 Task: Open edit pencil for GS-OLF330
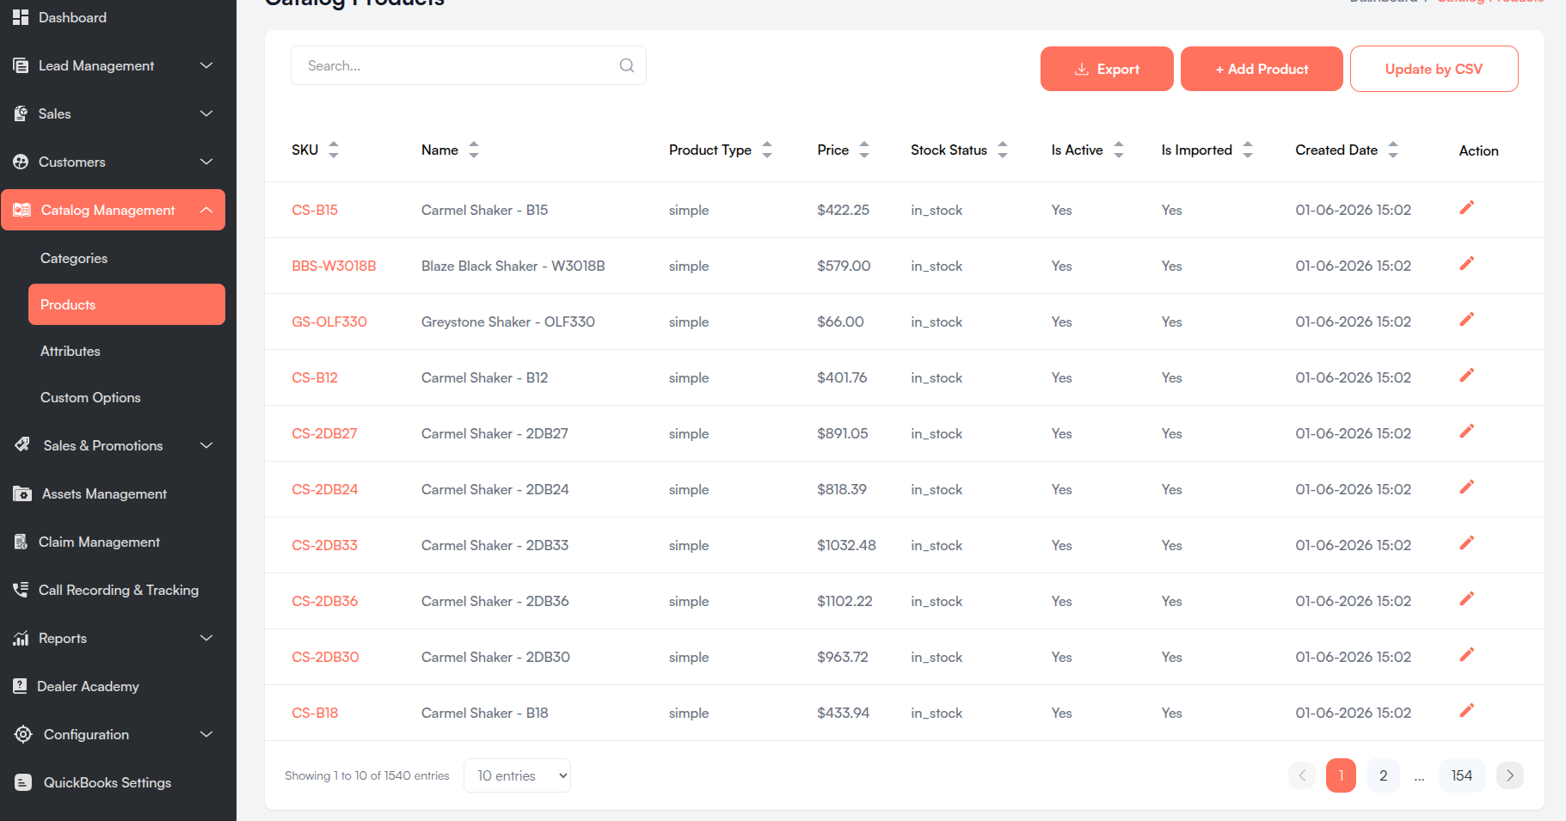tap(1467, 319)
